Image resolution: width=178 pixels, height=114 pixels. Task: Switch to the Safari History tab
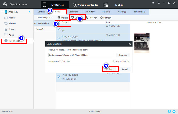[140, 12]
